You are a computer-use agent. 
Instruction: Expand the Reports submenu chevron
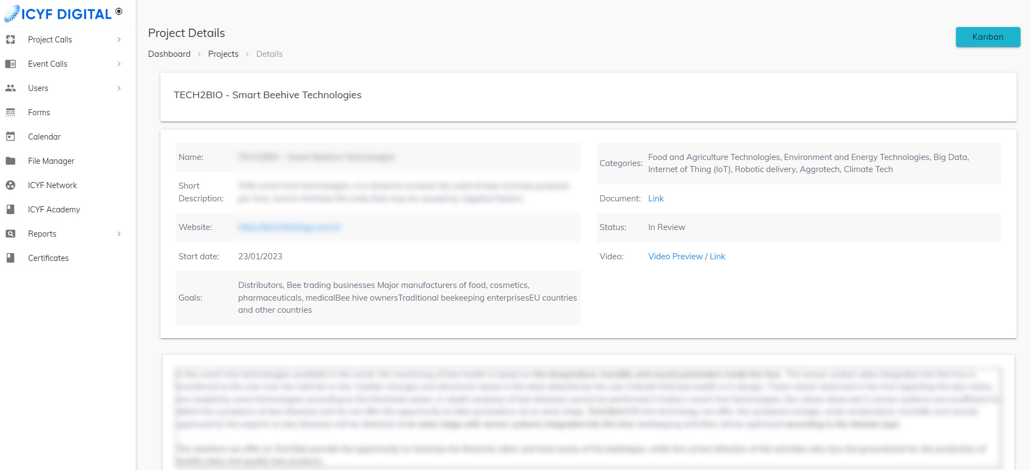pyautogui.click(x=119, y=234)
